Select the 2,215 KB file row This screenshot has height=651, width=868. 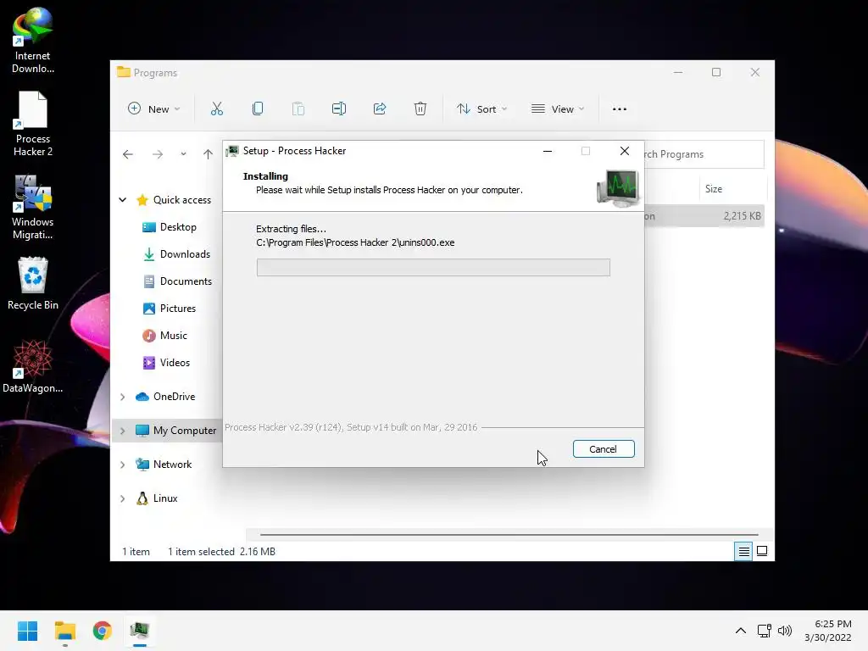704,216
